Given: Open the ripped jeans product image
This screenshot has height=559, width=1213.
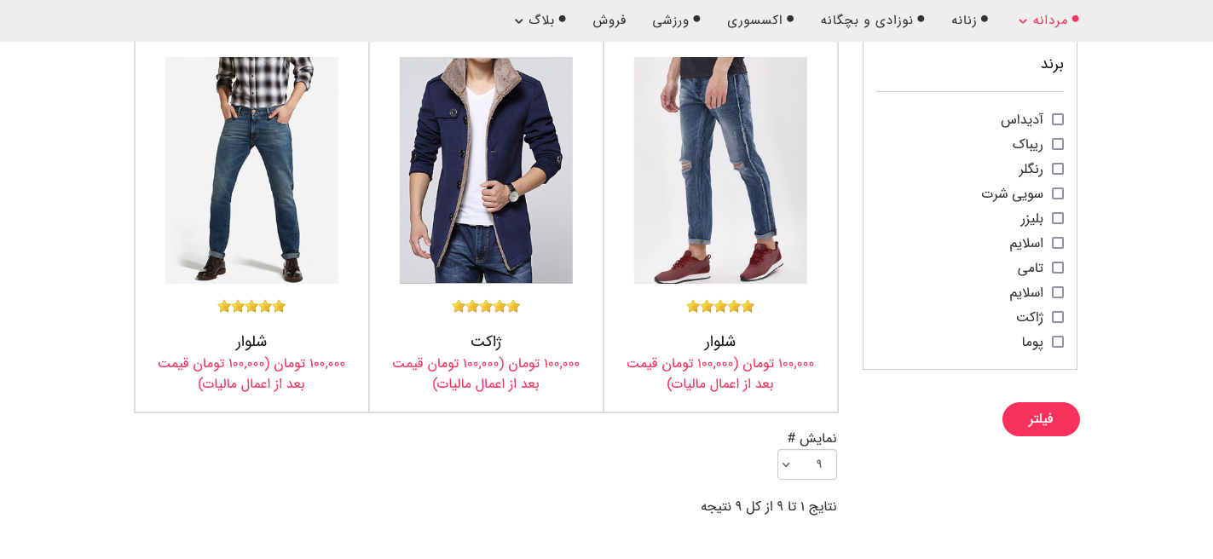Looking at the screenshot, I should (720, 170).
